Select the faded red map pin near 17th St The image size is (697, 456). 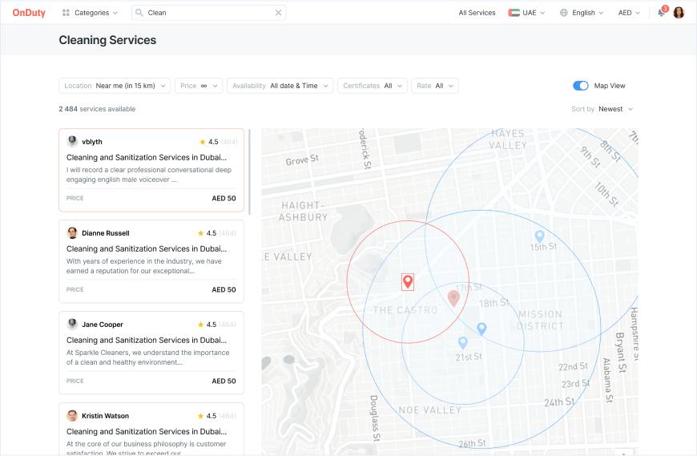click(453, 299)
